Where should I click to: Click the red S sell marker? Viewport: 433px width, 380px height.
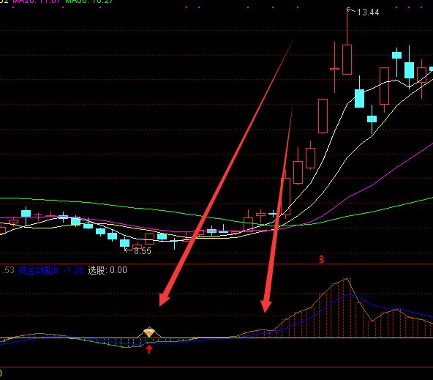coord(322,259)
